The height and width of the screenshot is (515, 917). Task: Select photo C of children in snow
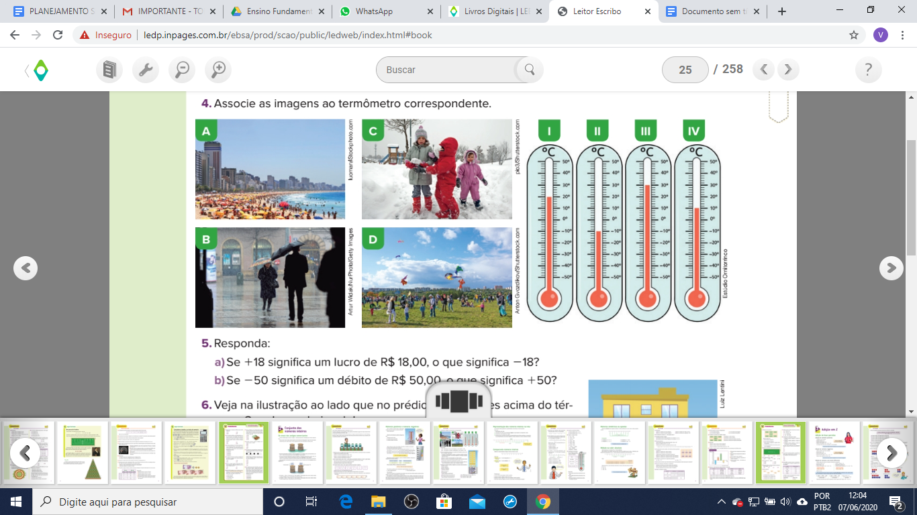pyautogui.click(x=436, y=169)
